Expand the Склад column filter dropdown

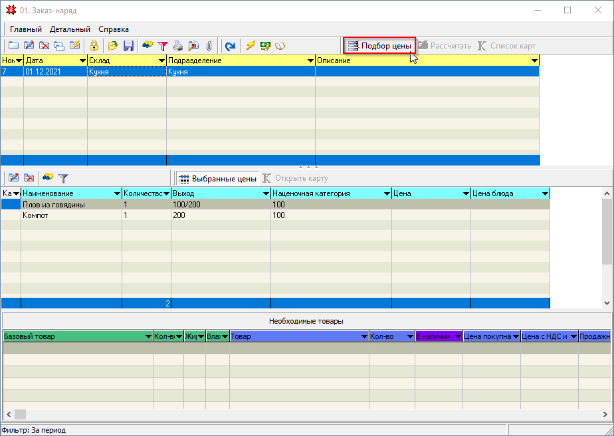tap(161, 60)
